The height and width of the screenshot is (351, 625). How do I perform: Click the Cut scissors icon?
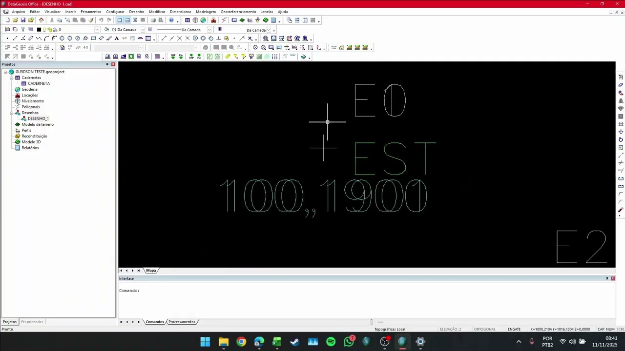[x=51, y=20]
